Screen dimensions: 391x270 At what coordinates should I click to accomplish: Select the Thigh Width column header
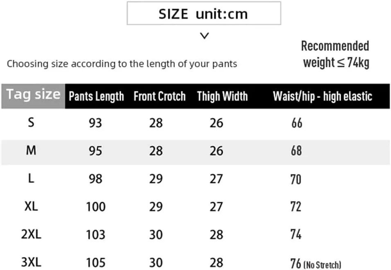[x=222, y=97]
